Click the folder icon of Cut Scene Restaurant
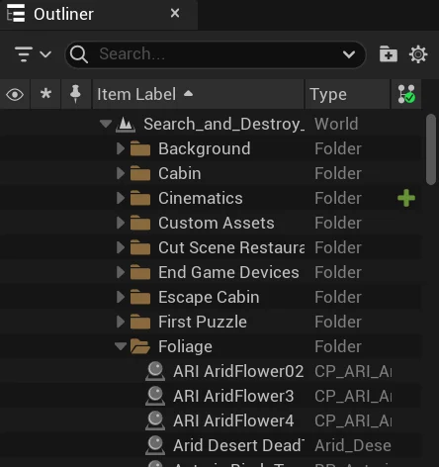The width and height of the screenshot is (439, 467). coord(140,247)
